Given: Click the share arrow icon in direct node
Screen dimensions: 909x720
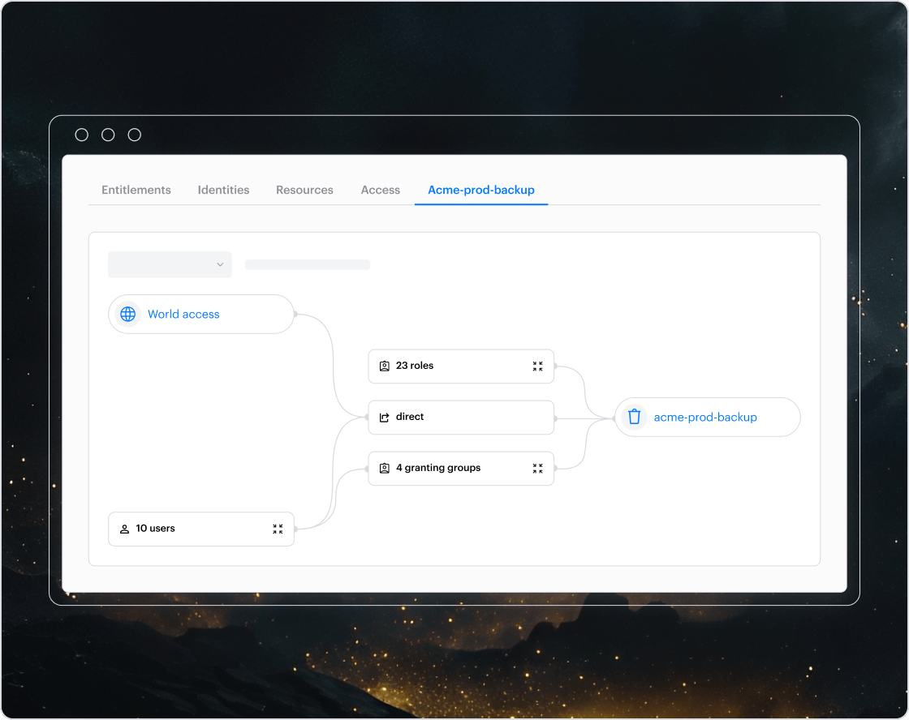Looking at the screenshot, I should 385,418.
